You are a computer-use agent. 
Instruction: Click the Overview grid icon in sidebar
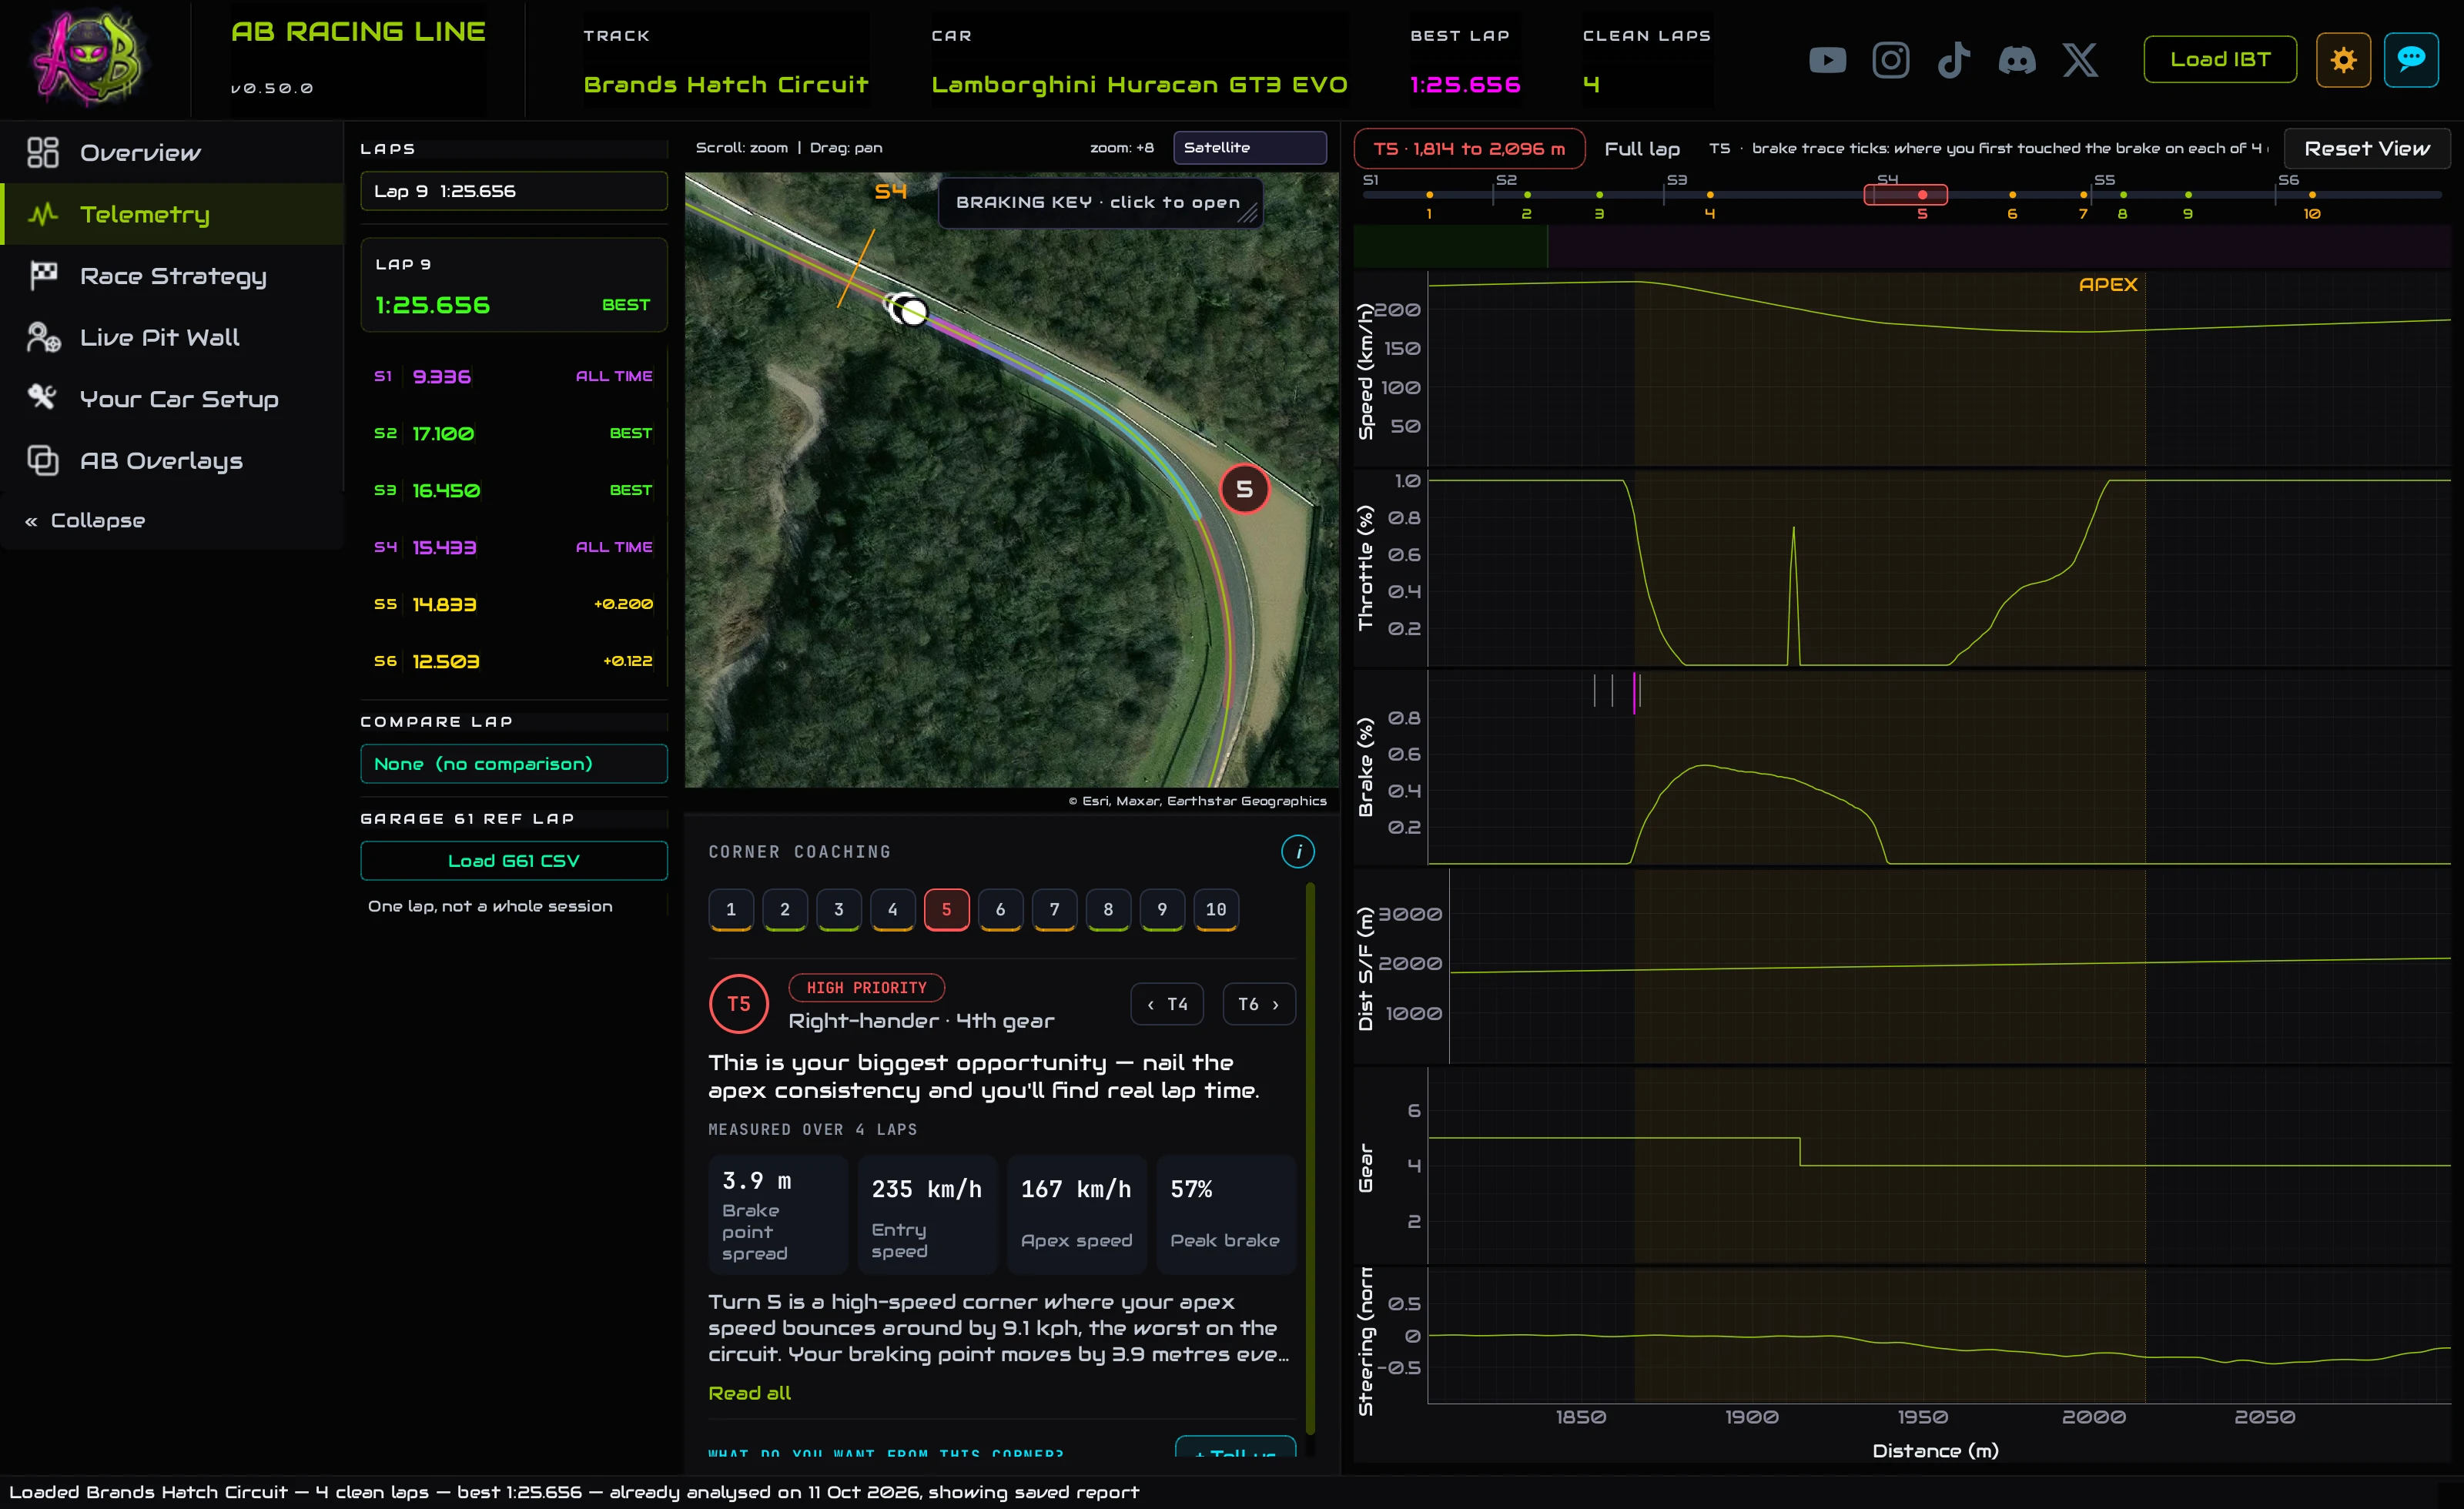coord(43,152)
